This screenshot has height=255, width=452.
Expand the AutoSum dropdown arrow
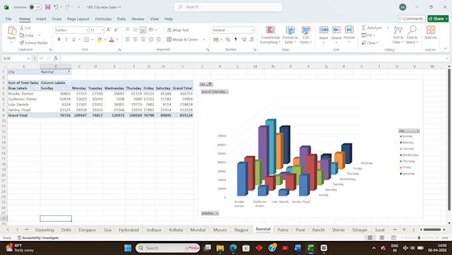point(388,28)
